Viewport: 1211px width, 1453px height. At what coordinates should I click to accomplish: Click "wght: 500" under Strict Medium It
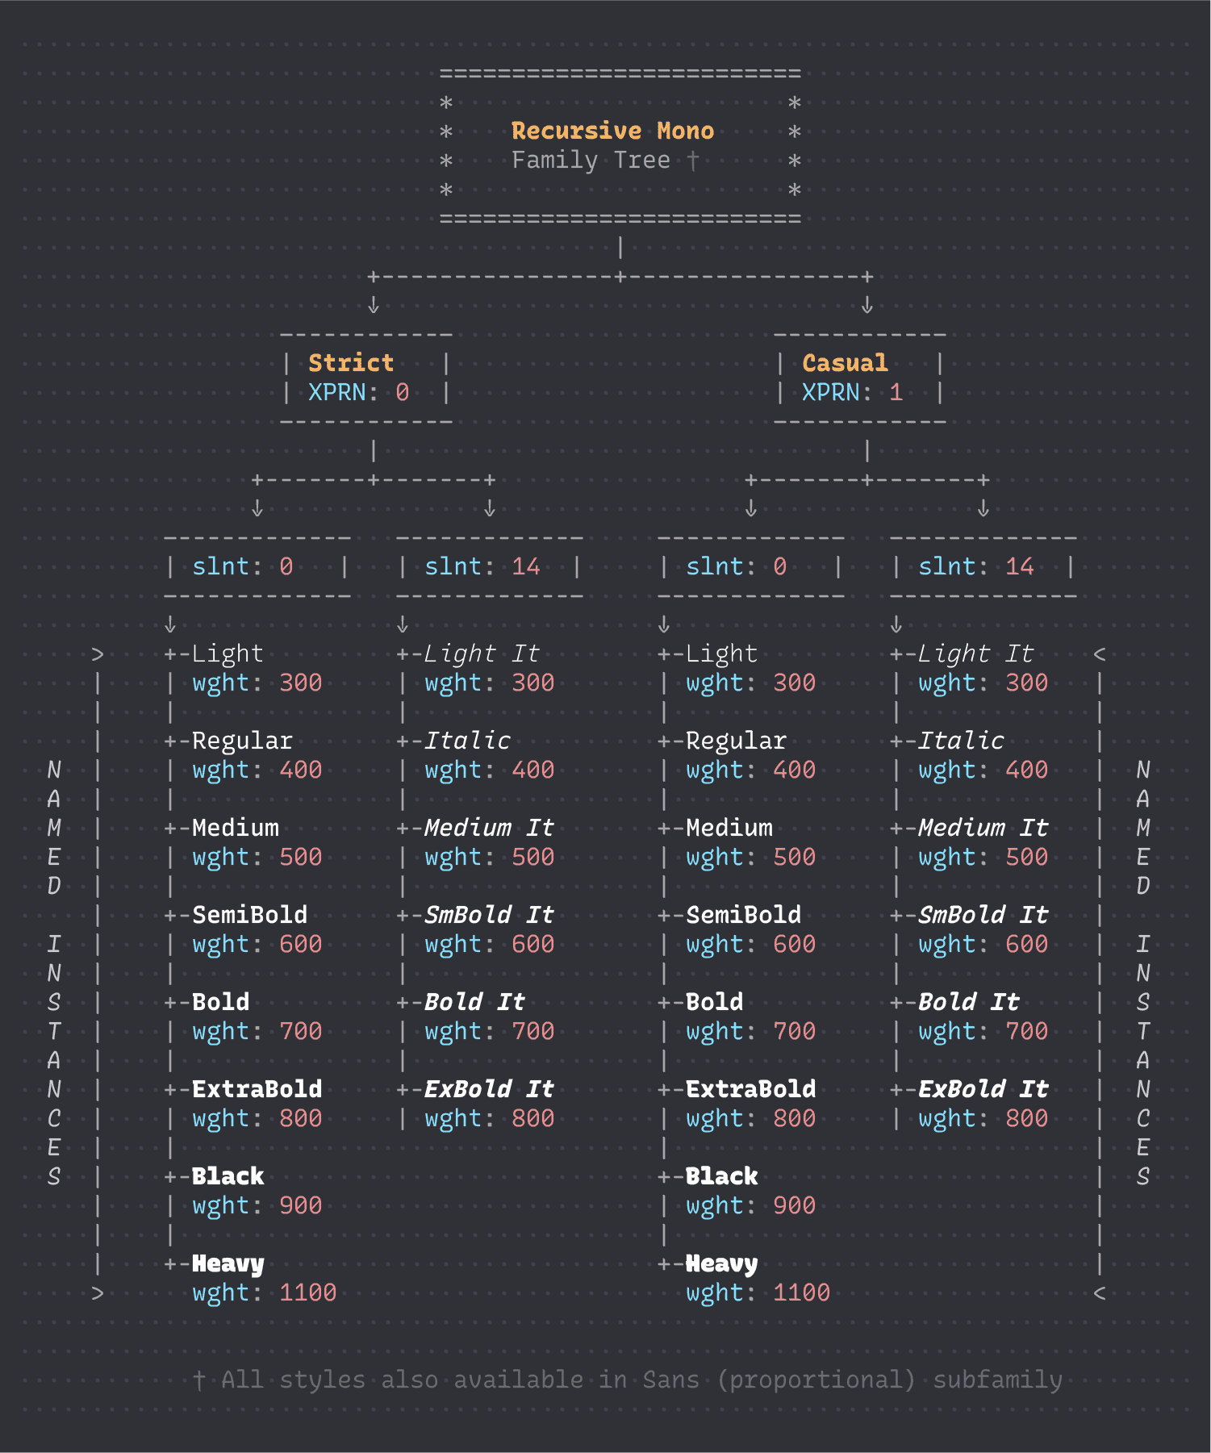tap(489, 858)
